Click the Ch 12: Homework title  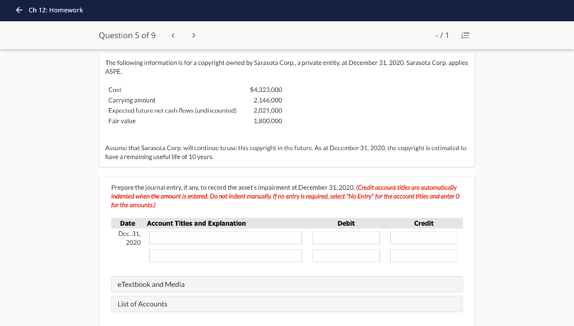tap(56, 10)
